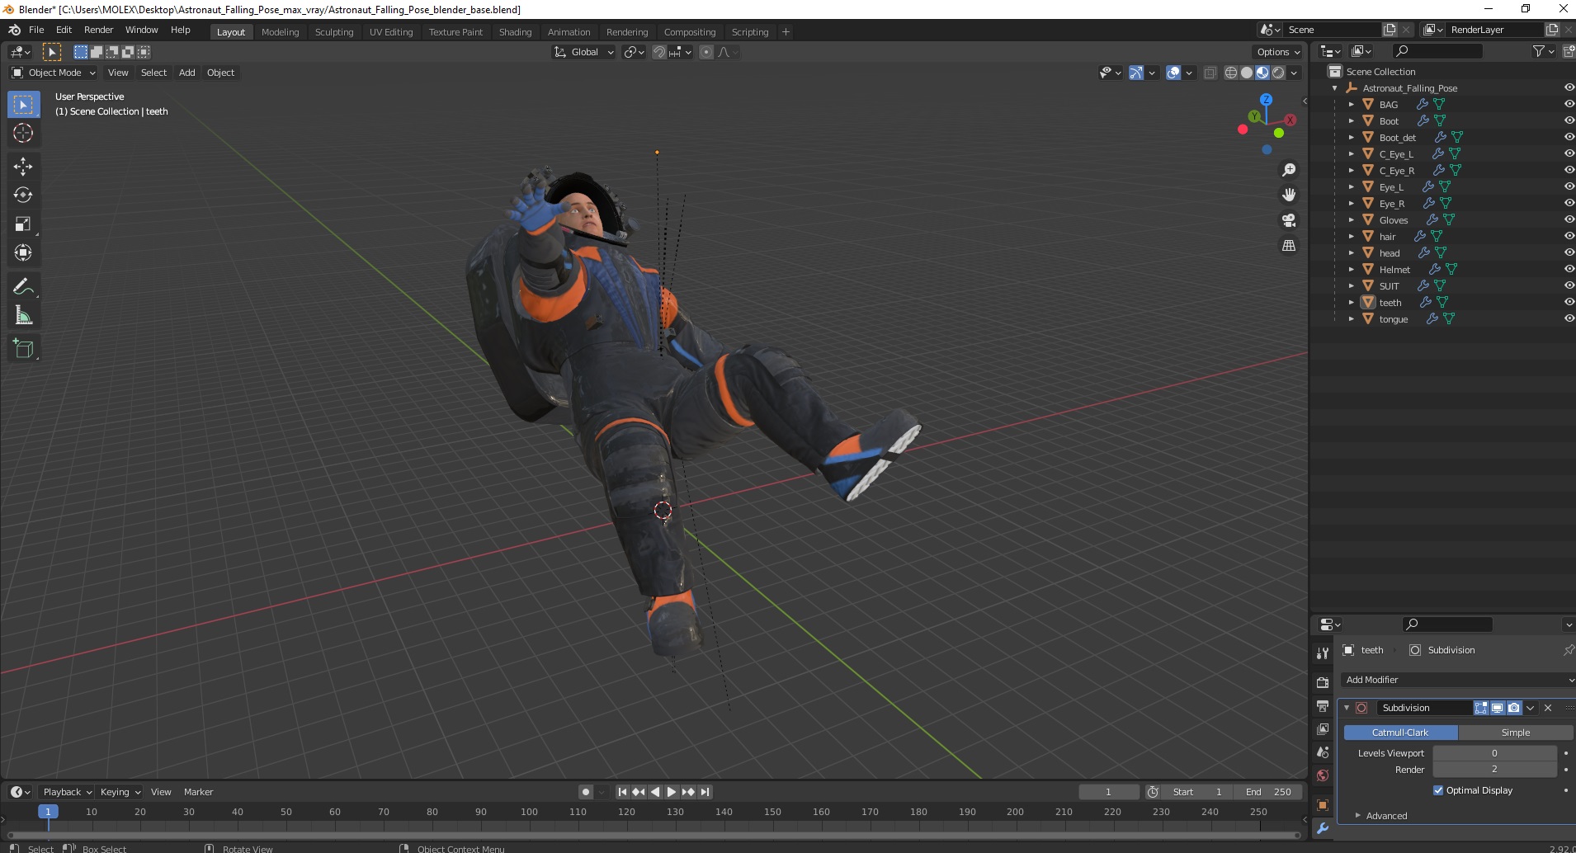The width and height of the screenshot is (1576, 853).
Task: Select the Measure tool
Action: coord(23,315)
